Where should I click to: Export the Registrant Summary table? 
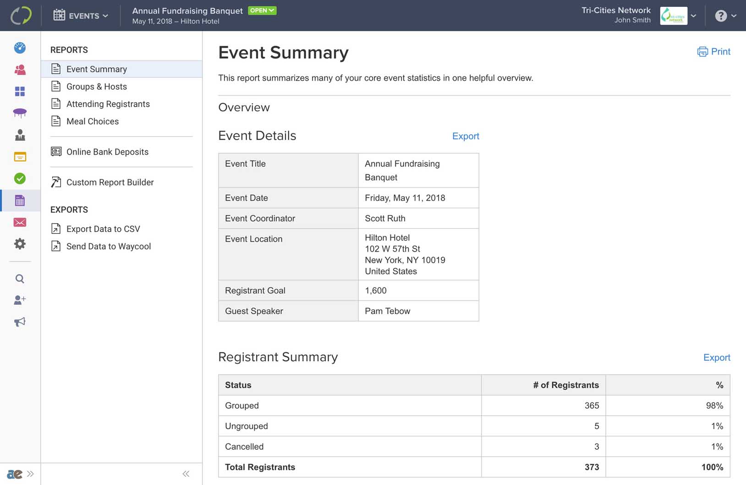(717, 358)
